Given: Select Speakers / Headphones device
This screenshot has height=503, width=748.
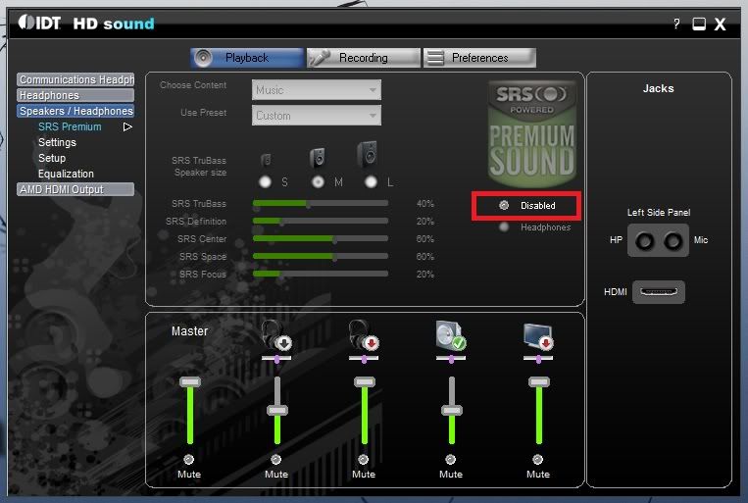Looking at the screenshot, I should pyautogui.click(x=75, y=111).
